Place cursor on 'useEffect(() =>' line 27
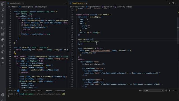This screenshot has width=179, height=101. [85, 39]
